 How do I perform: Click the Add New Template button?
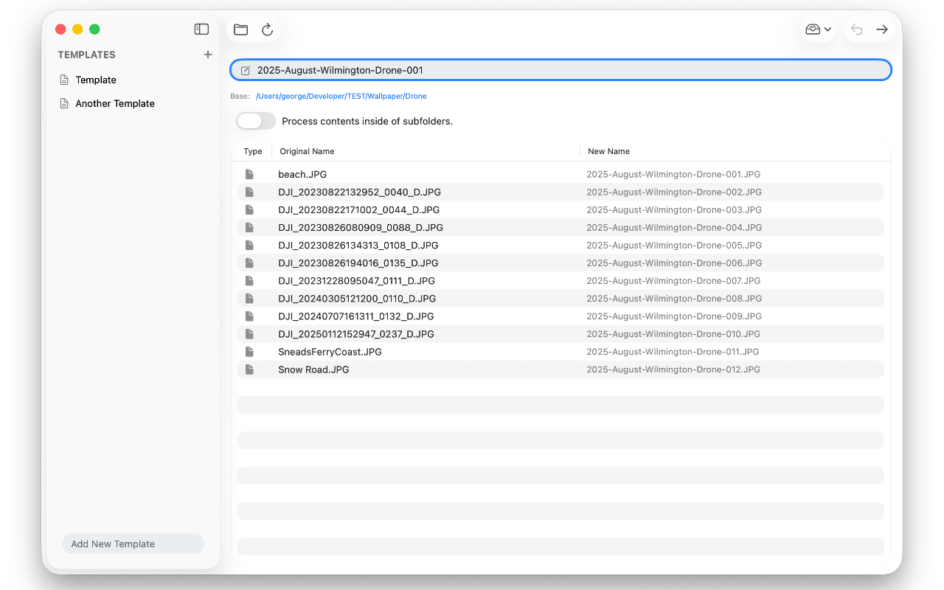point(133,544)
